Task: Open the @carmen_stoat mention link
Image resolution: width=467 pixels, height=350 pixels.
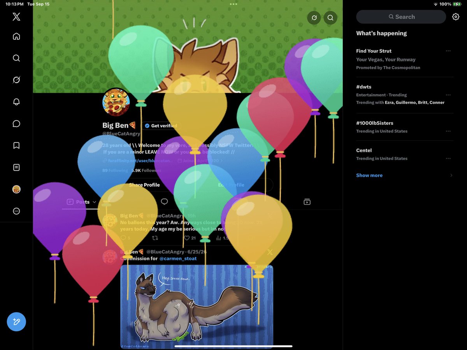Action: click(178, 258)
